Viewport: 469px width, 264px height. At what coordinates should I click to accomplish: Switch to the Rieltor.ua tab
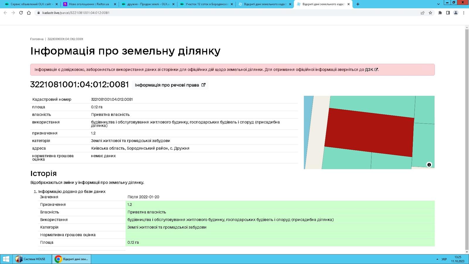point(89,4)
